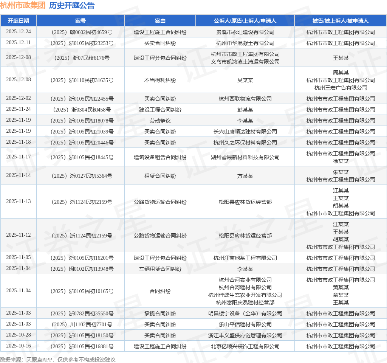Click plaintiff 方某某
This screenshot has height=363, width=387.
point(245,176)
